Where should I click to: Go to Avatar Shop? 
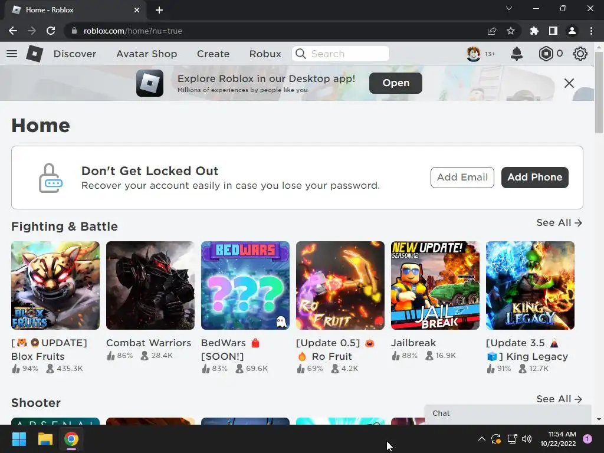point(147,54)
